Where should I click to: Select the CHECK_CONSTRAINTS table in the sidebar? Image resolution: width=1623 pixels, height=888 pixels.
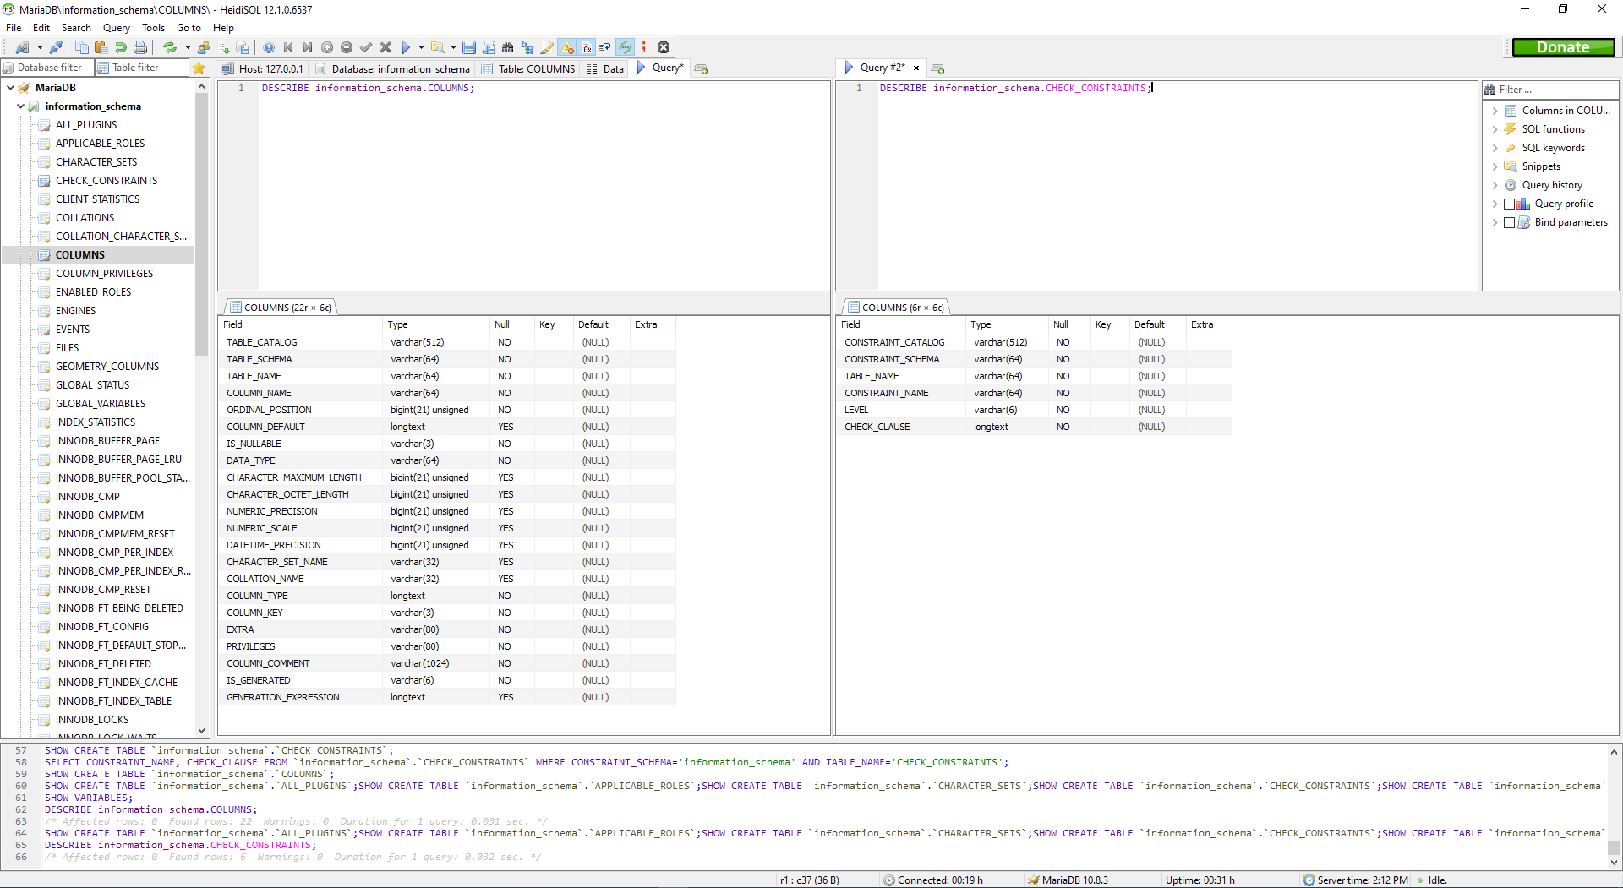[x=107, y=180]
